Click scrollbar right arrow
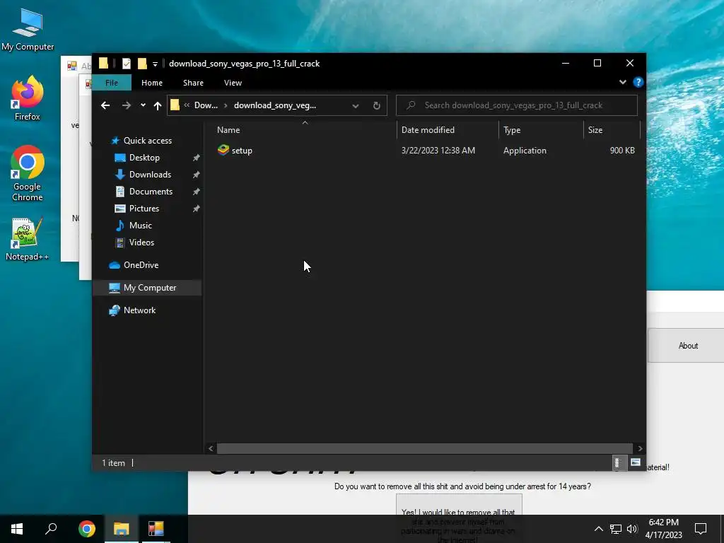724x543 pixels. coord(640,448)
